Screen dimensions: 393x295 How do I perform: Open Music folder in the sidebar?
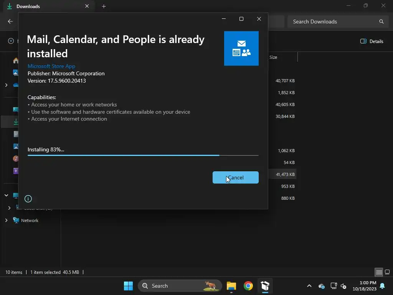pos(16,159)
